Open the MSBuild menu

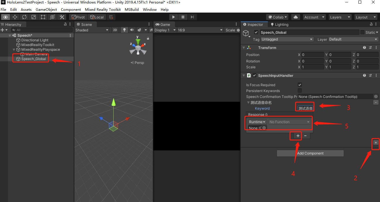pyautogui.click(x=132, y=9)
